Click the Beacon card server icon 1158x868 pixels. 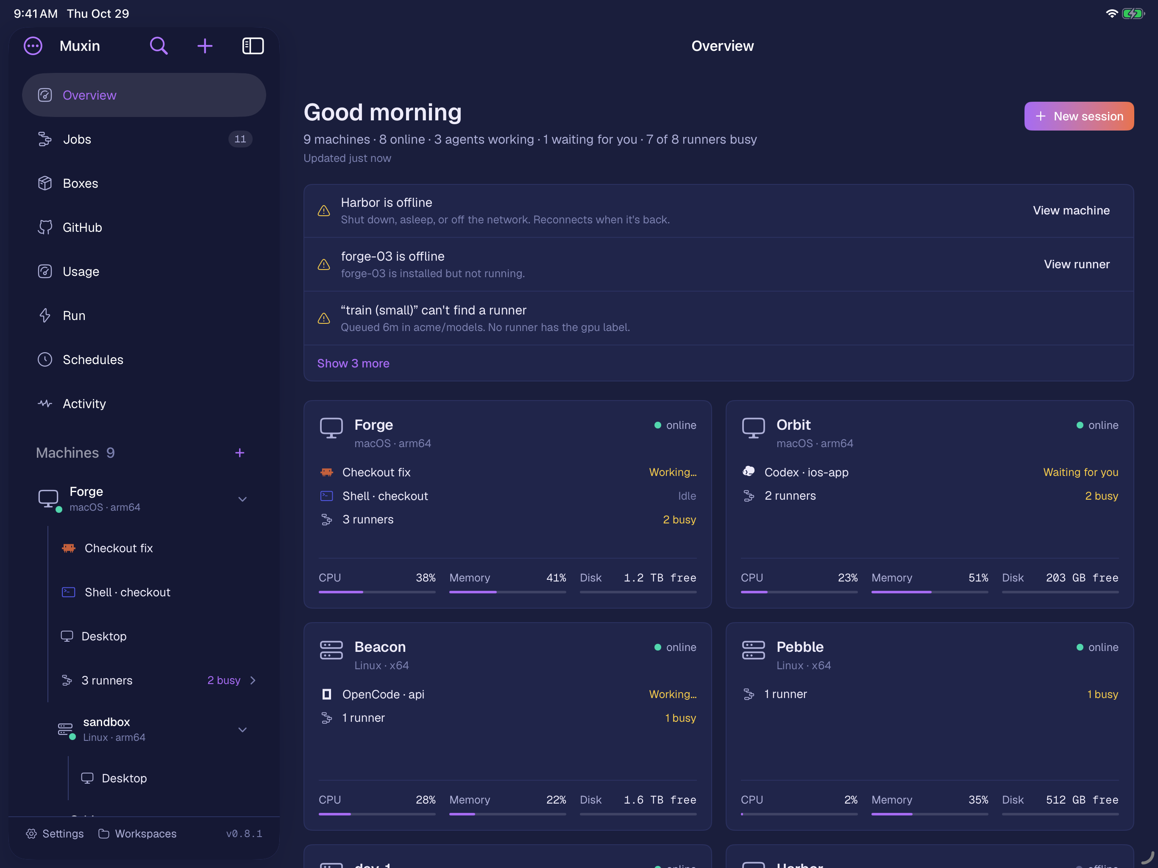331,650
